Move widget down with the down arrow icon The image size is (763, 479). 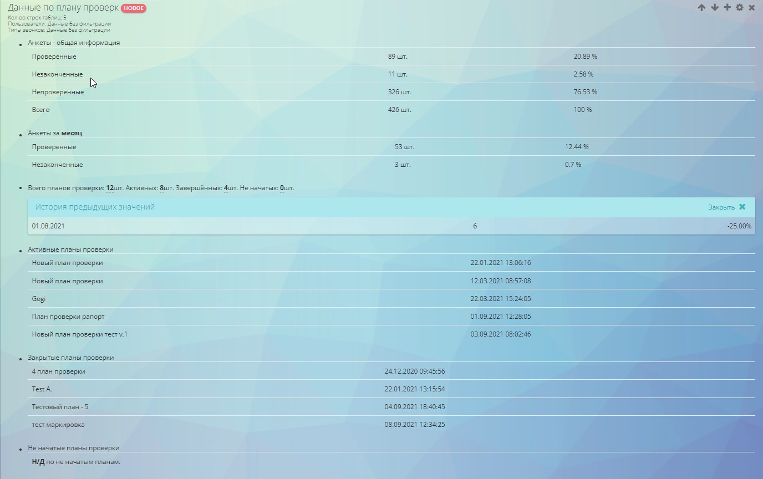[714, 8]
